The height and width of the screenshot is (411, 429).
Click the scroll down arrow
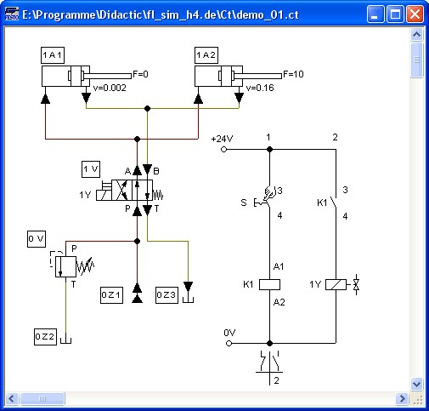[x=416, y=385]
